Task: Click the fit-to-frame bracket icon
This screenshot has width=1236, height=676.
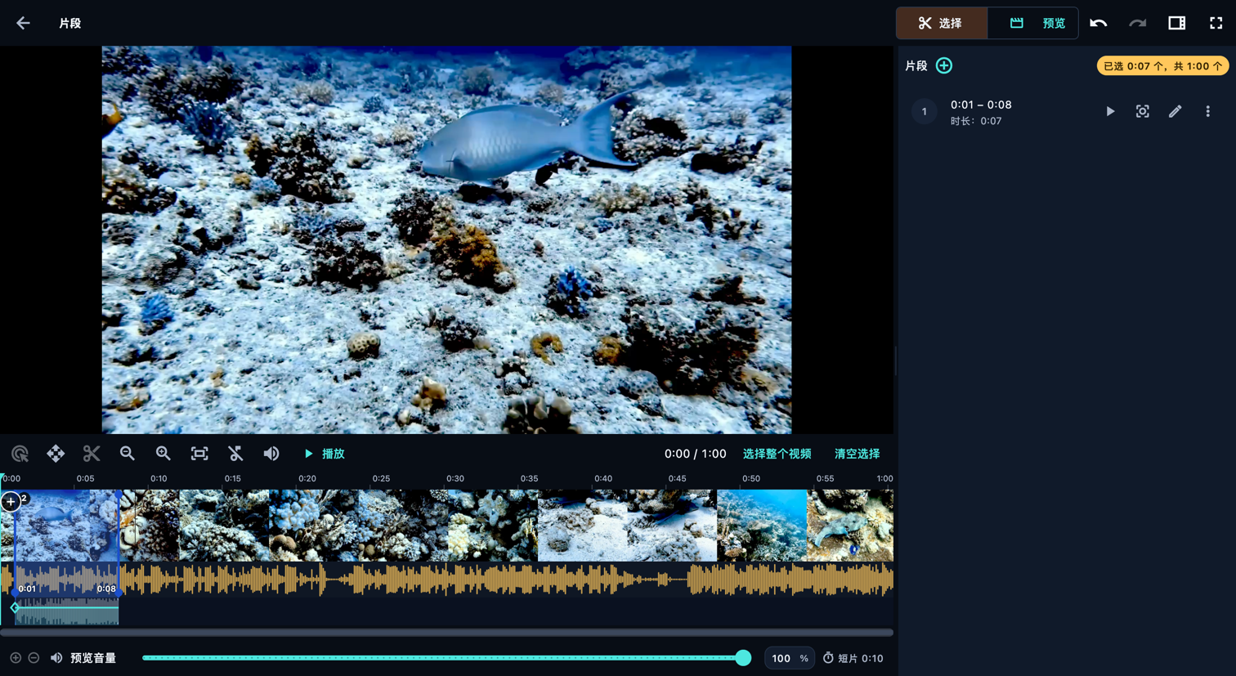Action: coord(199,454)
